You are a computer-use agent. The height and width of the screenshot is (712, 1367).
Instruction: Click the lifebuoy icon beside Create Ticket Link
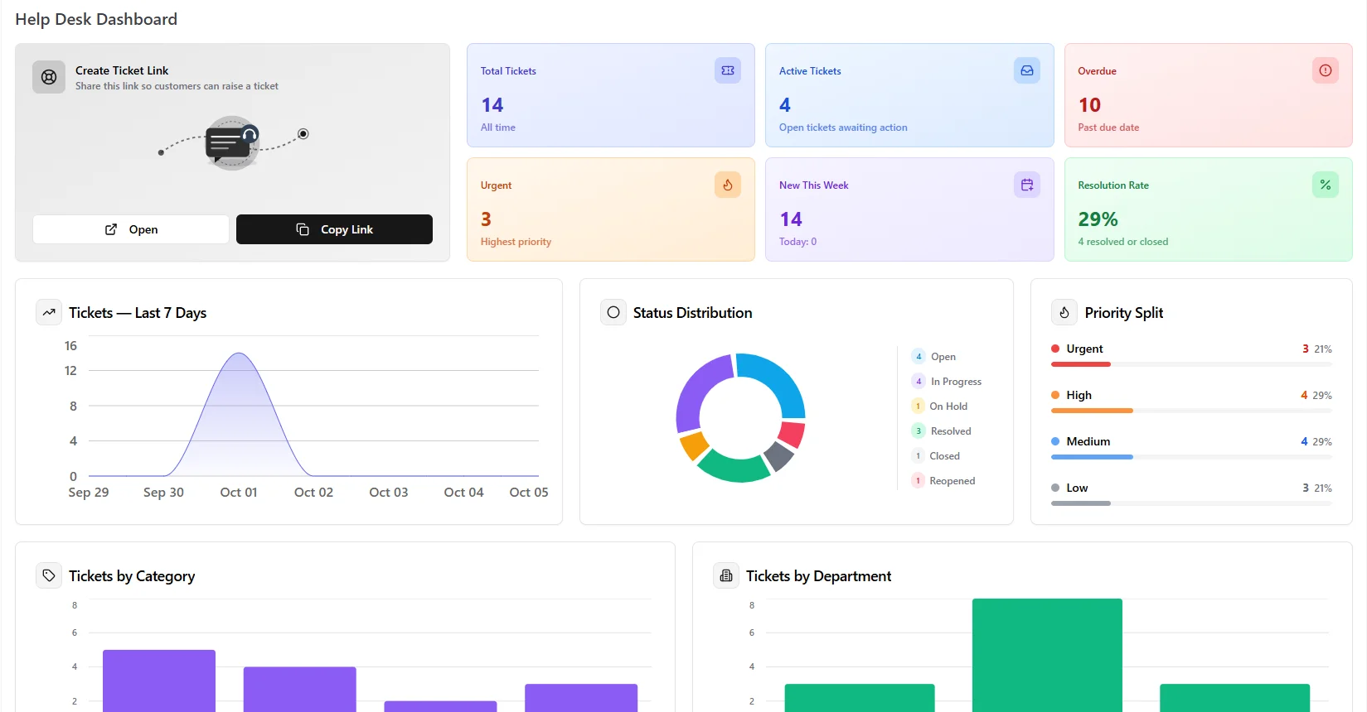coord(49,77)
